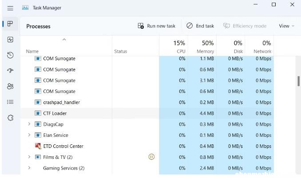Minimize the Task Manager window
Image resolution: width=301 pixels, height=182 pixels.
pos(256,4)
